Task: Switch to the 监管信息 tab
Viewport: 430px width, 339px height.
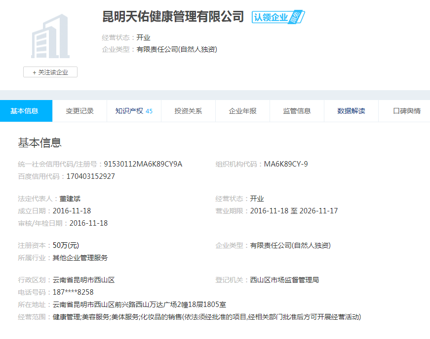Action: pos(297,111)
